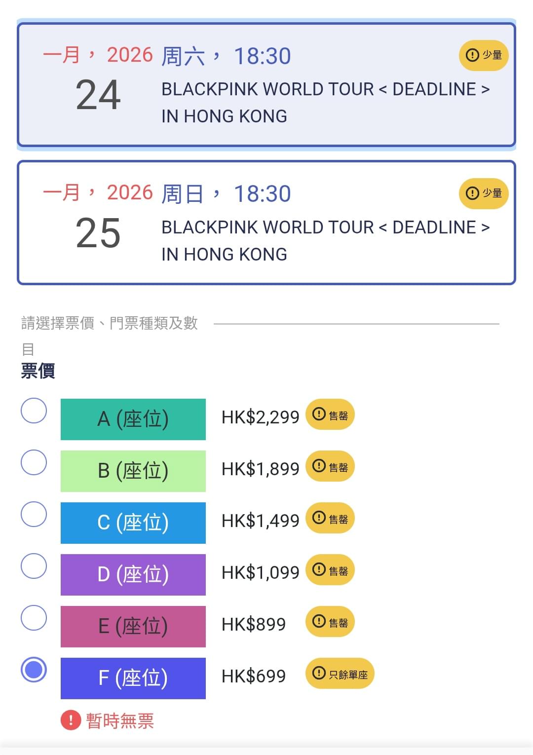Click the sold-out badge beside HK$899
The image size is (533, 755).
pos(330,622)
